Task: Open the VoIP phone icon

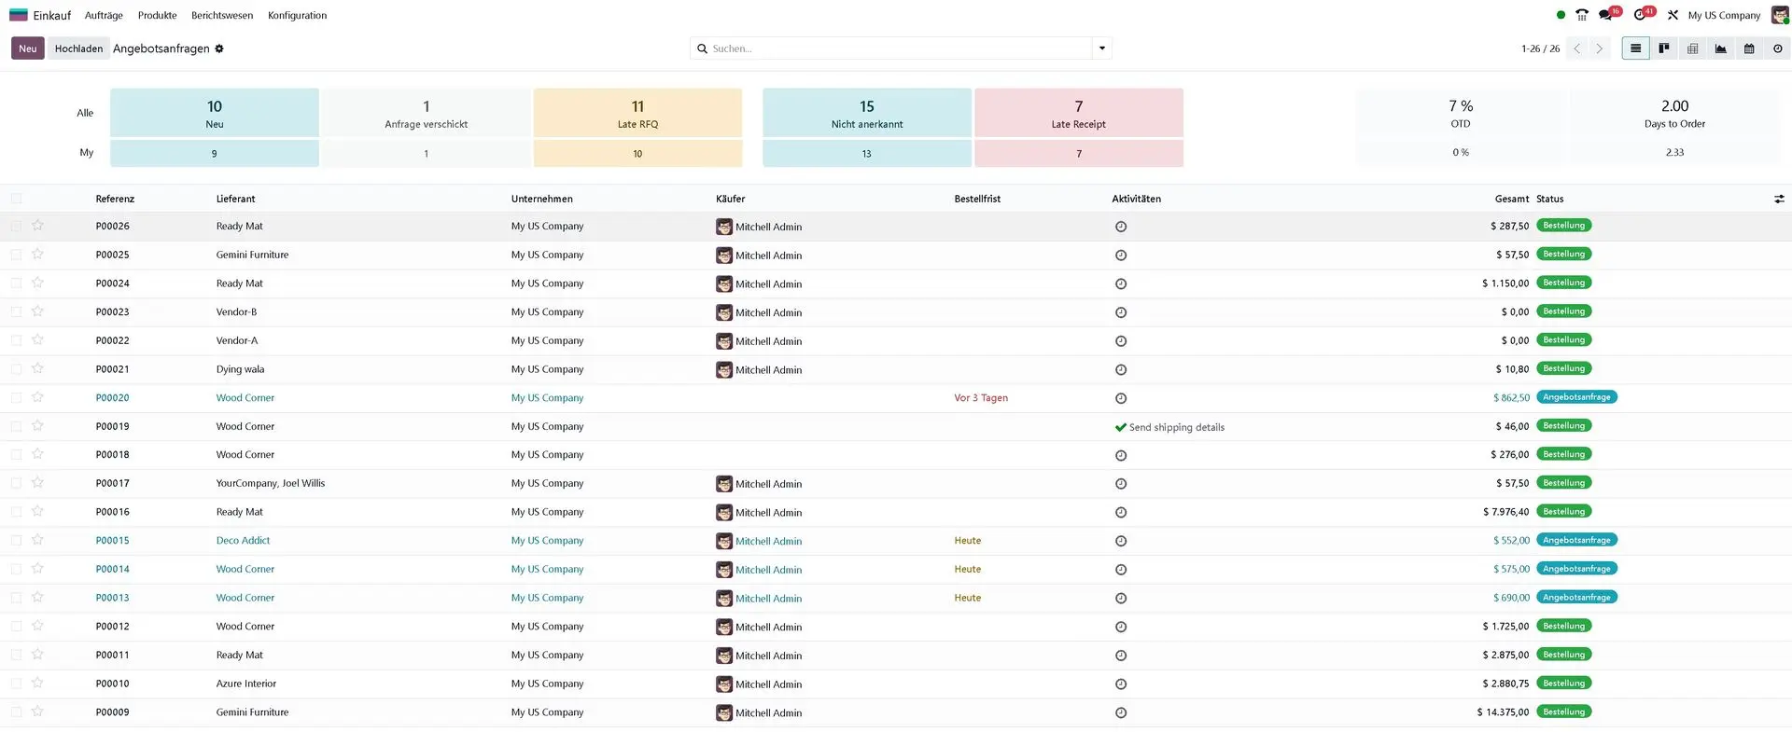Action: [1582, 15]
